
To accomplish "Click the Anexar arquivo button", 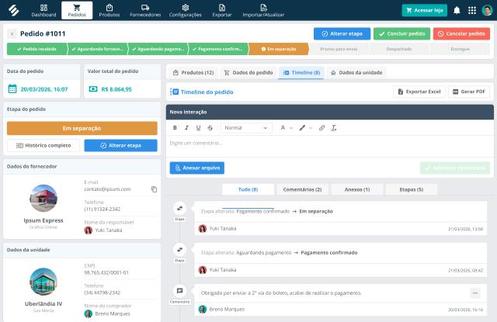I will (x=196, y=168).
